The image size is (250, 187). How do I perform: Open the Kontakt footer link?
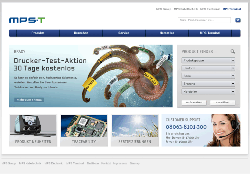click(x=106, y=163)
